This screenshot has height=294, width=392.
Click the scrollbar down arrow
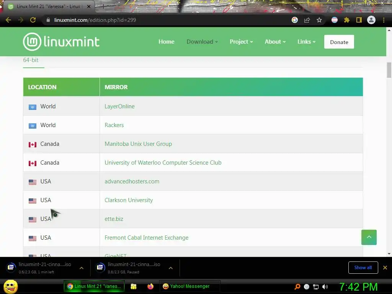389,254
